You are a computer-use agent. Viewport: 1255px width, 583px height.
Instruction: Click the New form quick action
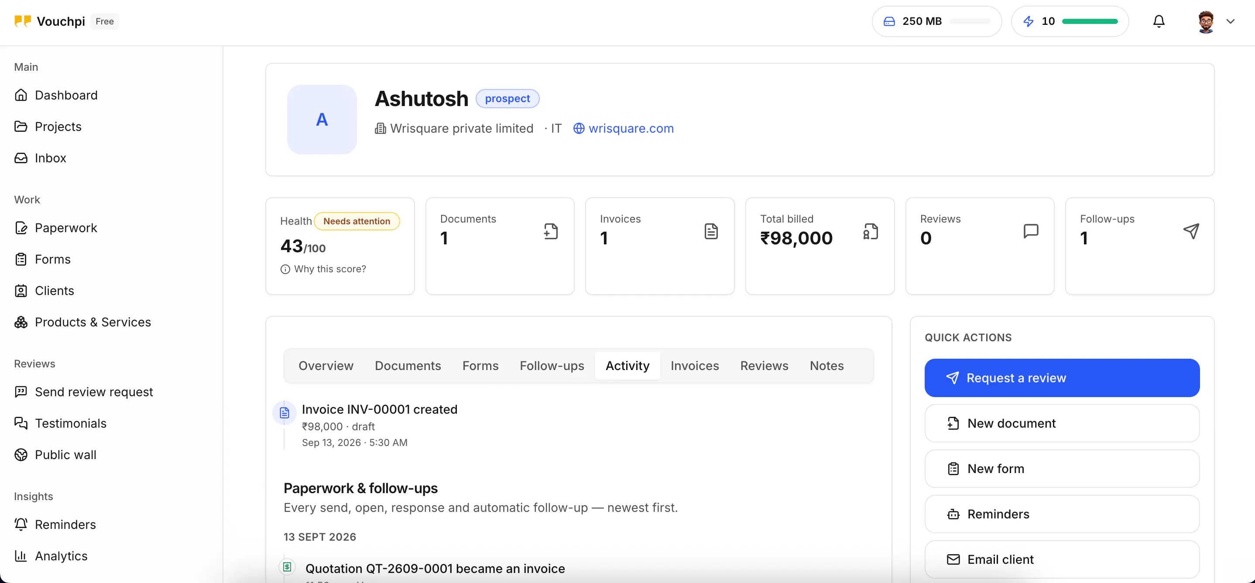click(1062, 469)
